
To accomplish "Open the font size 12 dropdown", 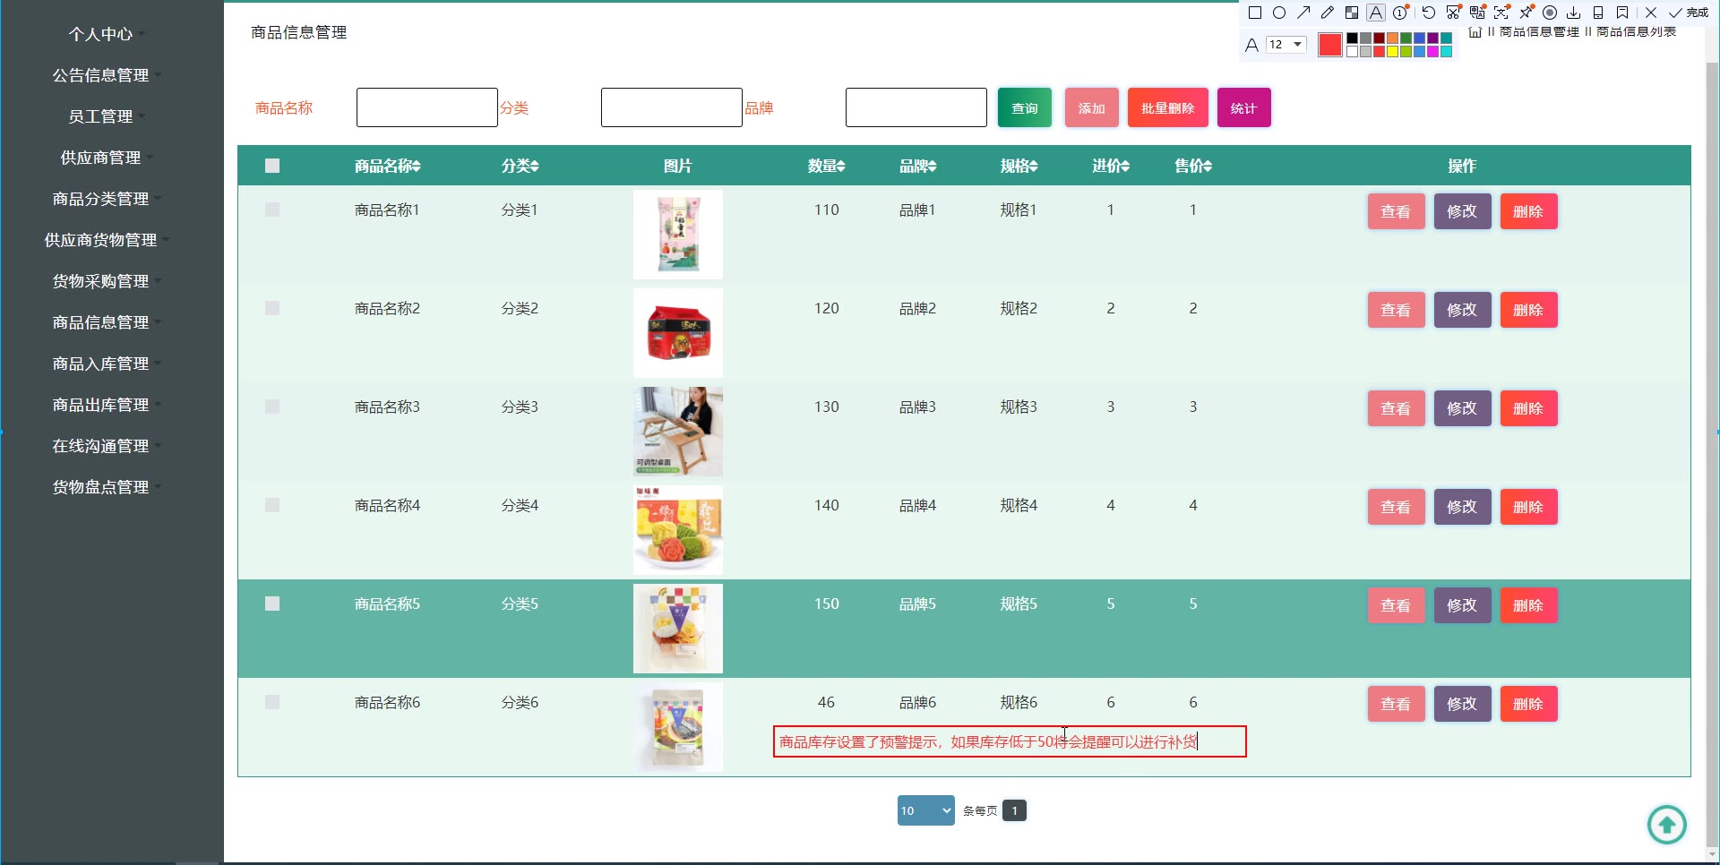I will [1286, 45].
